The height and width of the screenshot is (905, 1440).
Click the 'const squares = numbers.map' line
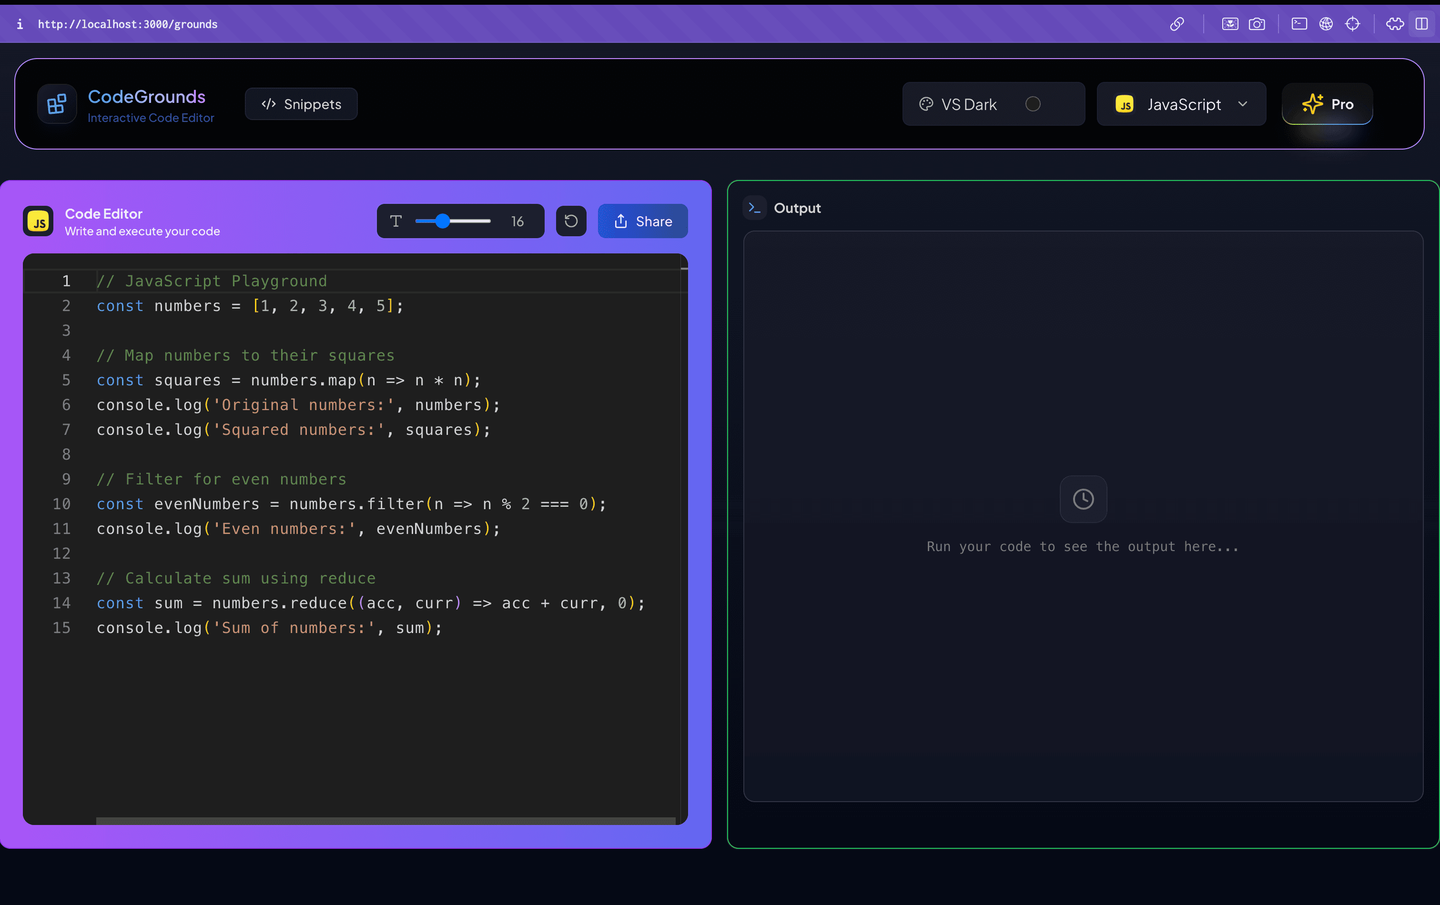tap(289, 380)
